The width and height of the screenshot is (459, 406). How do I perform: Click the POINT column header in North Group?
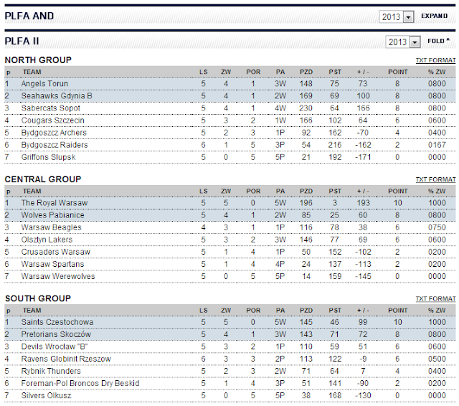[397, 72]
